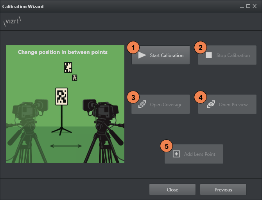Click the orange step 3 badge
The image size is (262, 200).
click(133, 97)
